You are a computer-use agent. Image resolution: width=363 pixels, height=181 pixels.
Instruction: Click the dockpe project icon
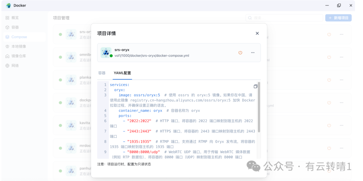click(71, 102)
